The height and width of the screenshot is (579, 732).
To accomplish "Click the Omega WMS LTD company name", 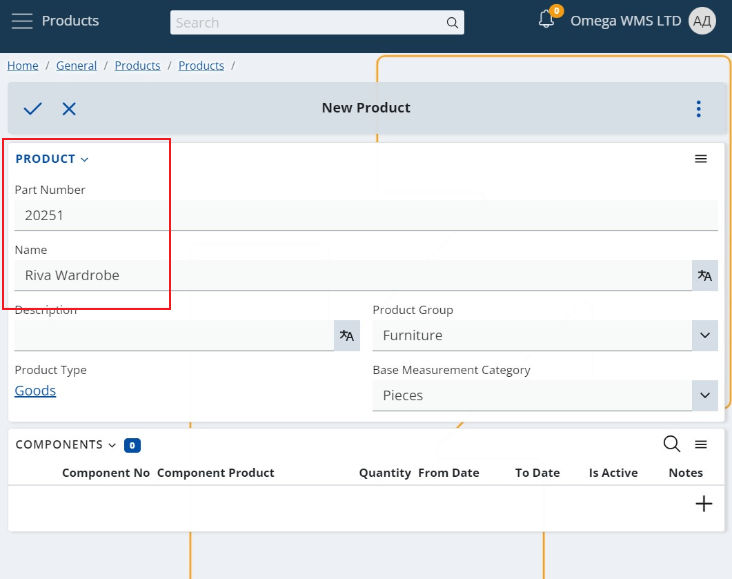I will coord(626,21).
